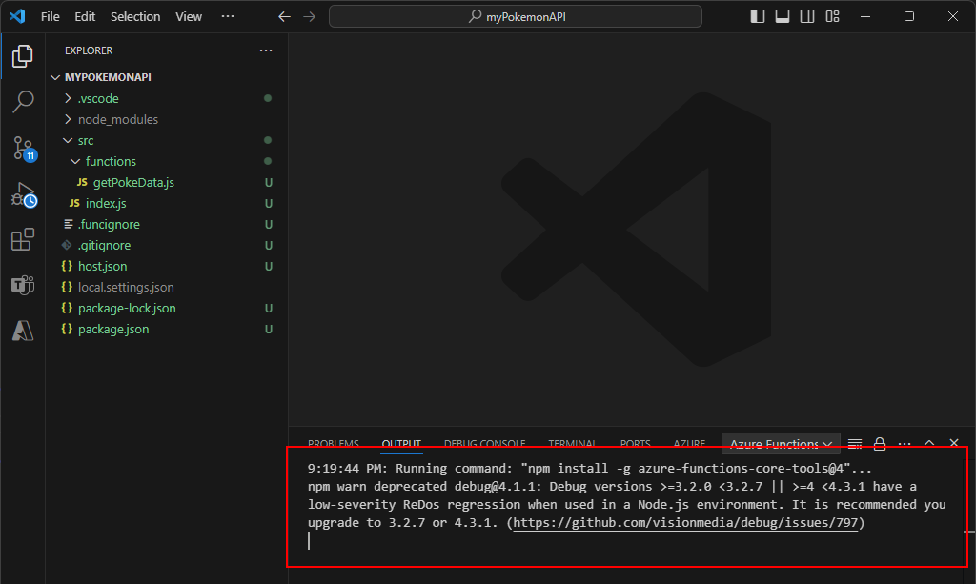Viewport: 976px width, 584px height.
Task: Open the Extensions view
Action: click(23, 239)
